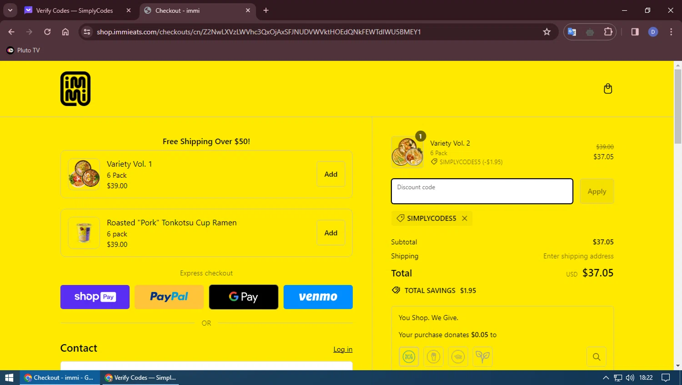Select the plant sprout charity icon

(x=482, y=357)
